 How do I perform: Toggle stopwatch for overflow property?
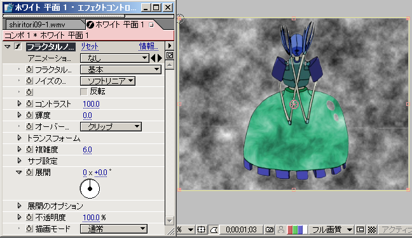pyautogui.click(x=29, y=126)
